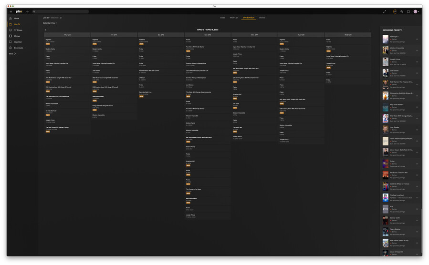Grab the reorder handle for Why Israel Matters
This screenshot has width=429, height=265.
417,107
